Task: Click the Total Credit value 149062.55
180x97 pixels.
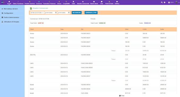Action: click(x=102, y=23)
